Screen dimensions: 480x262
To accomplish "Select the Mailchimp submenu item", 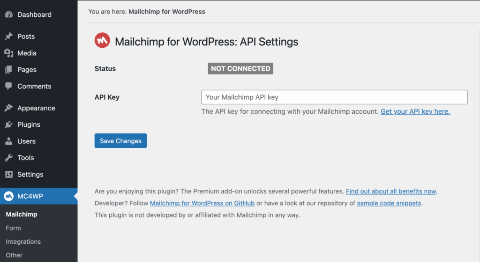I will coord(22,214).
